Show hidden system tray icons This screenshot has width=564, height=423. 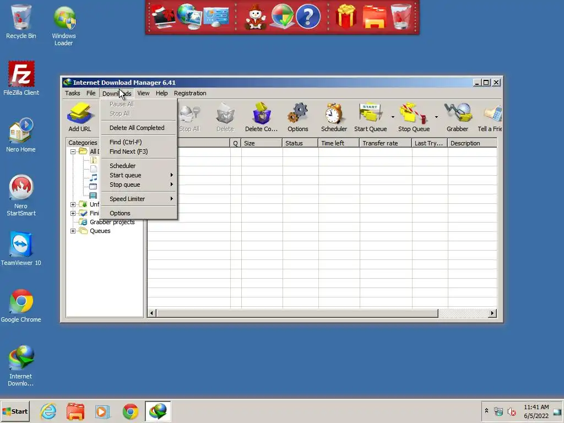486,411
